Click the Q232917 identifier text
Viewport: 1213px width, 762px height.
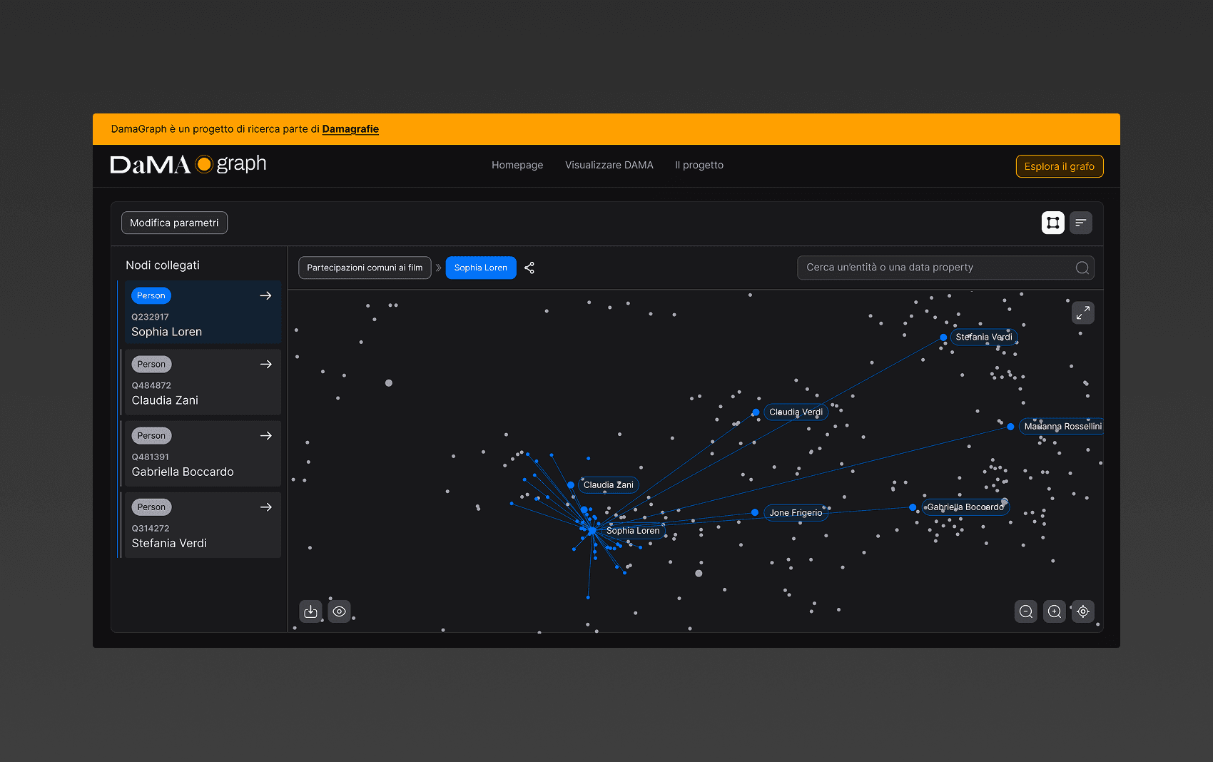[x=151, y=317]
